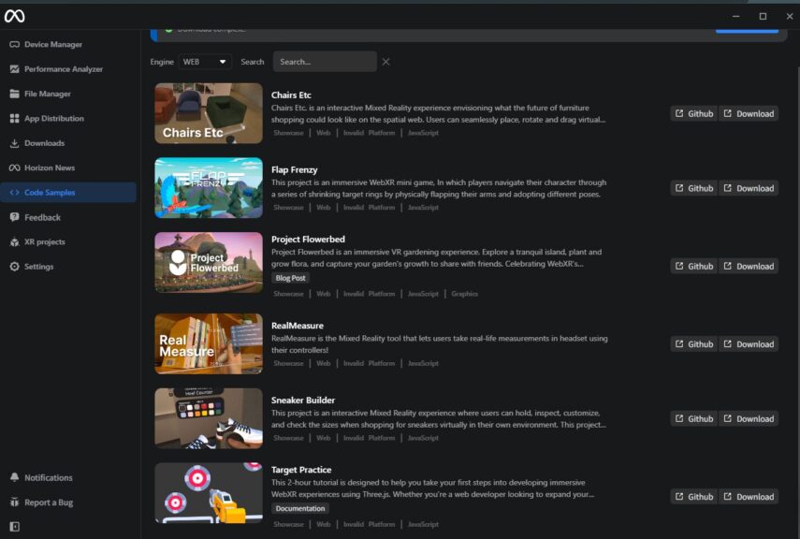The width and height of the screenshot is (800, 539).
Task: Open the Documentation tag link
Action: pyautogui.click(x=300, y=509)
